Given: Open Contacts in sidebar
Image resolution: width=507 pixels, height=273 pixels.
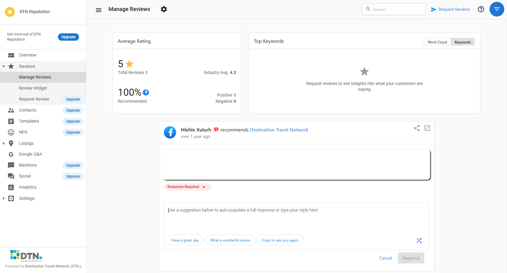Looking at the screenshot, I should pyautogui.click(x=28, y=110).
